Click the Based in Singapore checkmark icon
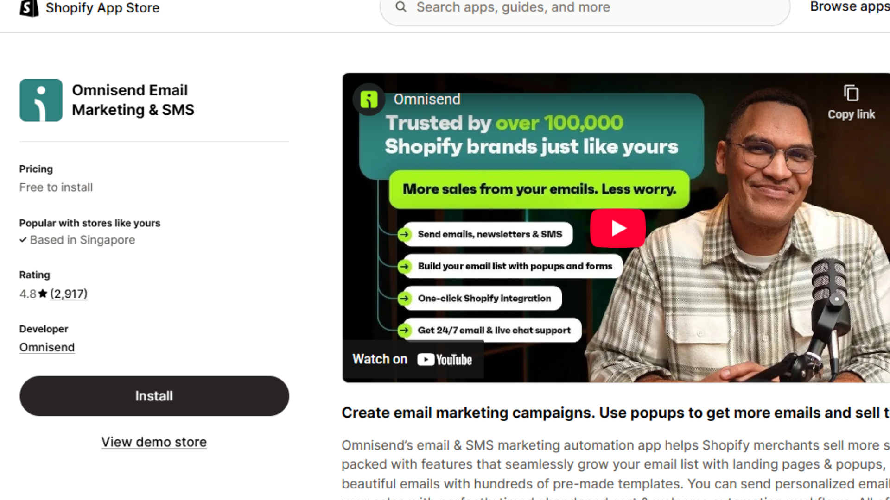The image size is (890, 500). click(x=23, y=240)
